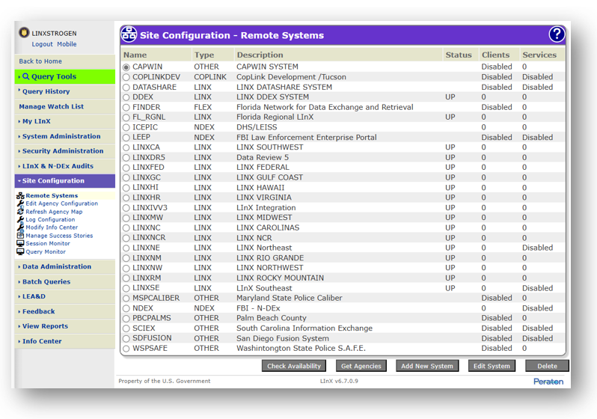Select the COPLINKDEV radio button
The width and height of the screenshot is (597, 419).
[126, 77]
